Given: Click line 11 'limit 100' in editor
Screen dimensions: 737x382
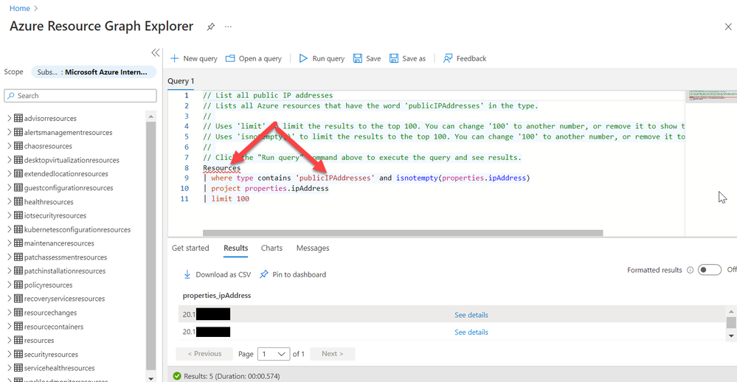Looking at the screenshot, I should [x=230, y=199].
